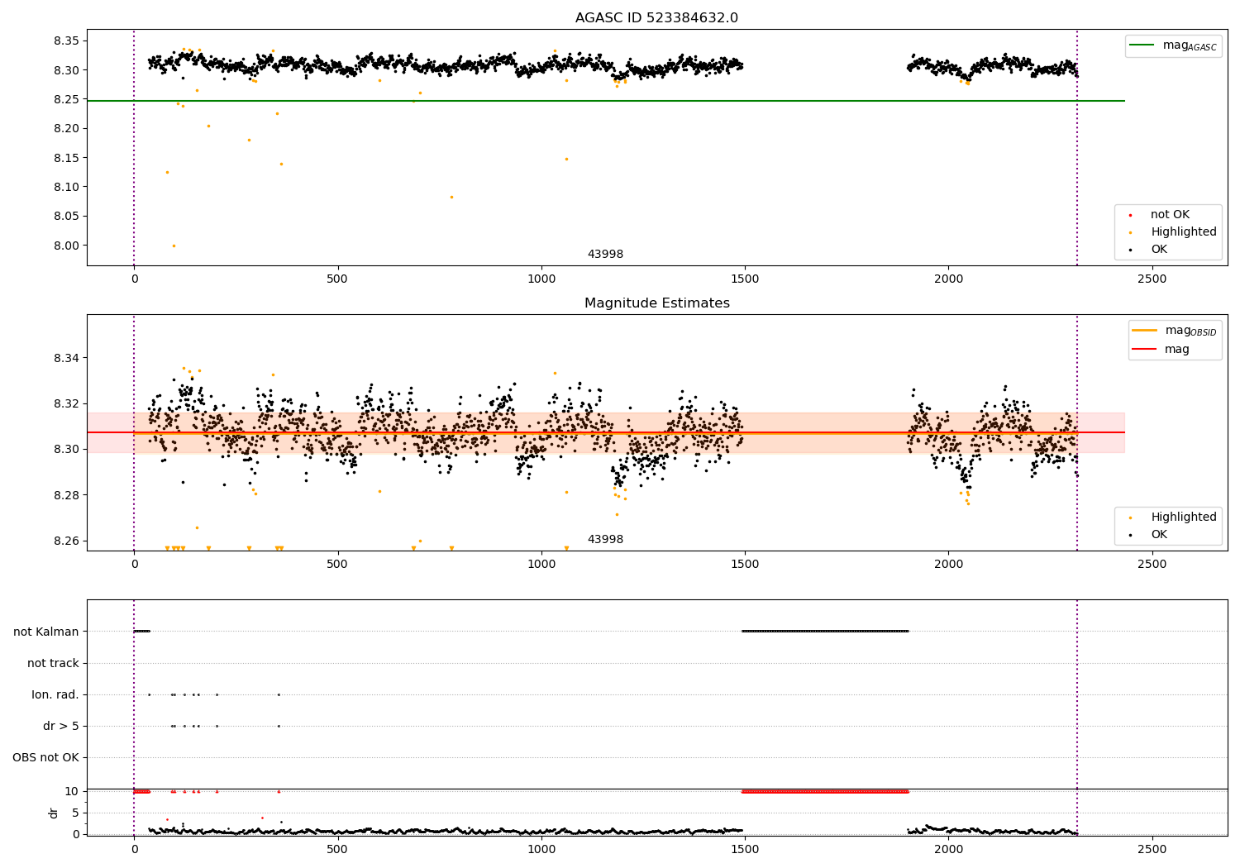1240x868 pixels.
Task: Click the lowest orange outlier point at 8.00
Action: (x=174, y=246)
